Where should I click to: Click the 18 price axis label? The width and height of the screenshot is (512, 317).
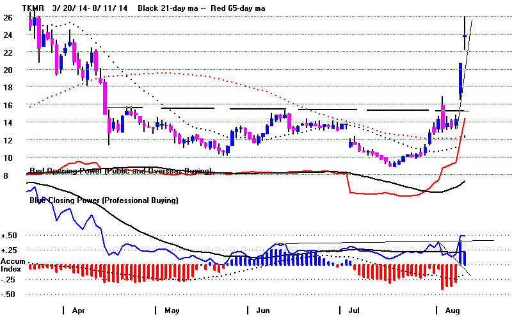pyautogui.click(x=8, y=88)
